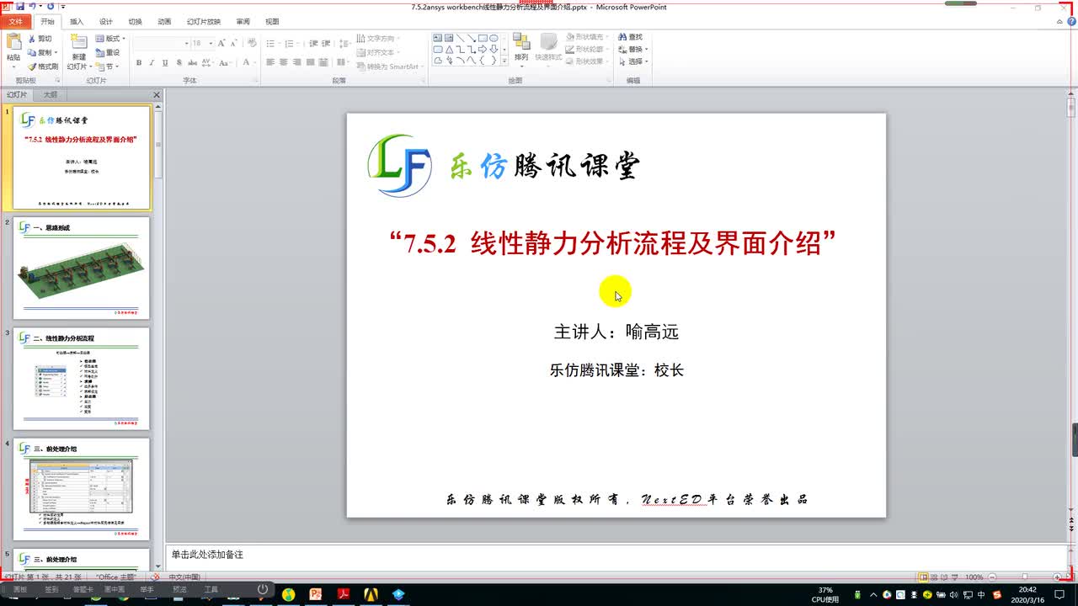The height and width of the screenshot is (606, 1078).
Task: Select slide 2 thumbnail
Action: (82, 268)
